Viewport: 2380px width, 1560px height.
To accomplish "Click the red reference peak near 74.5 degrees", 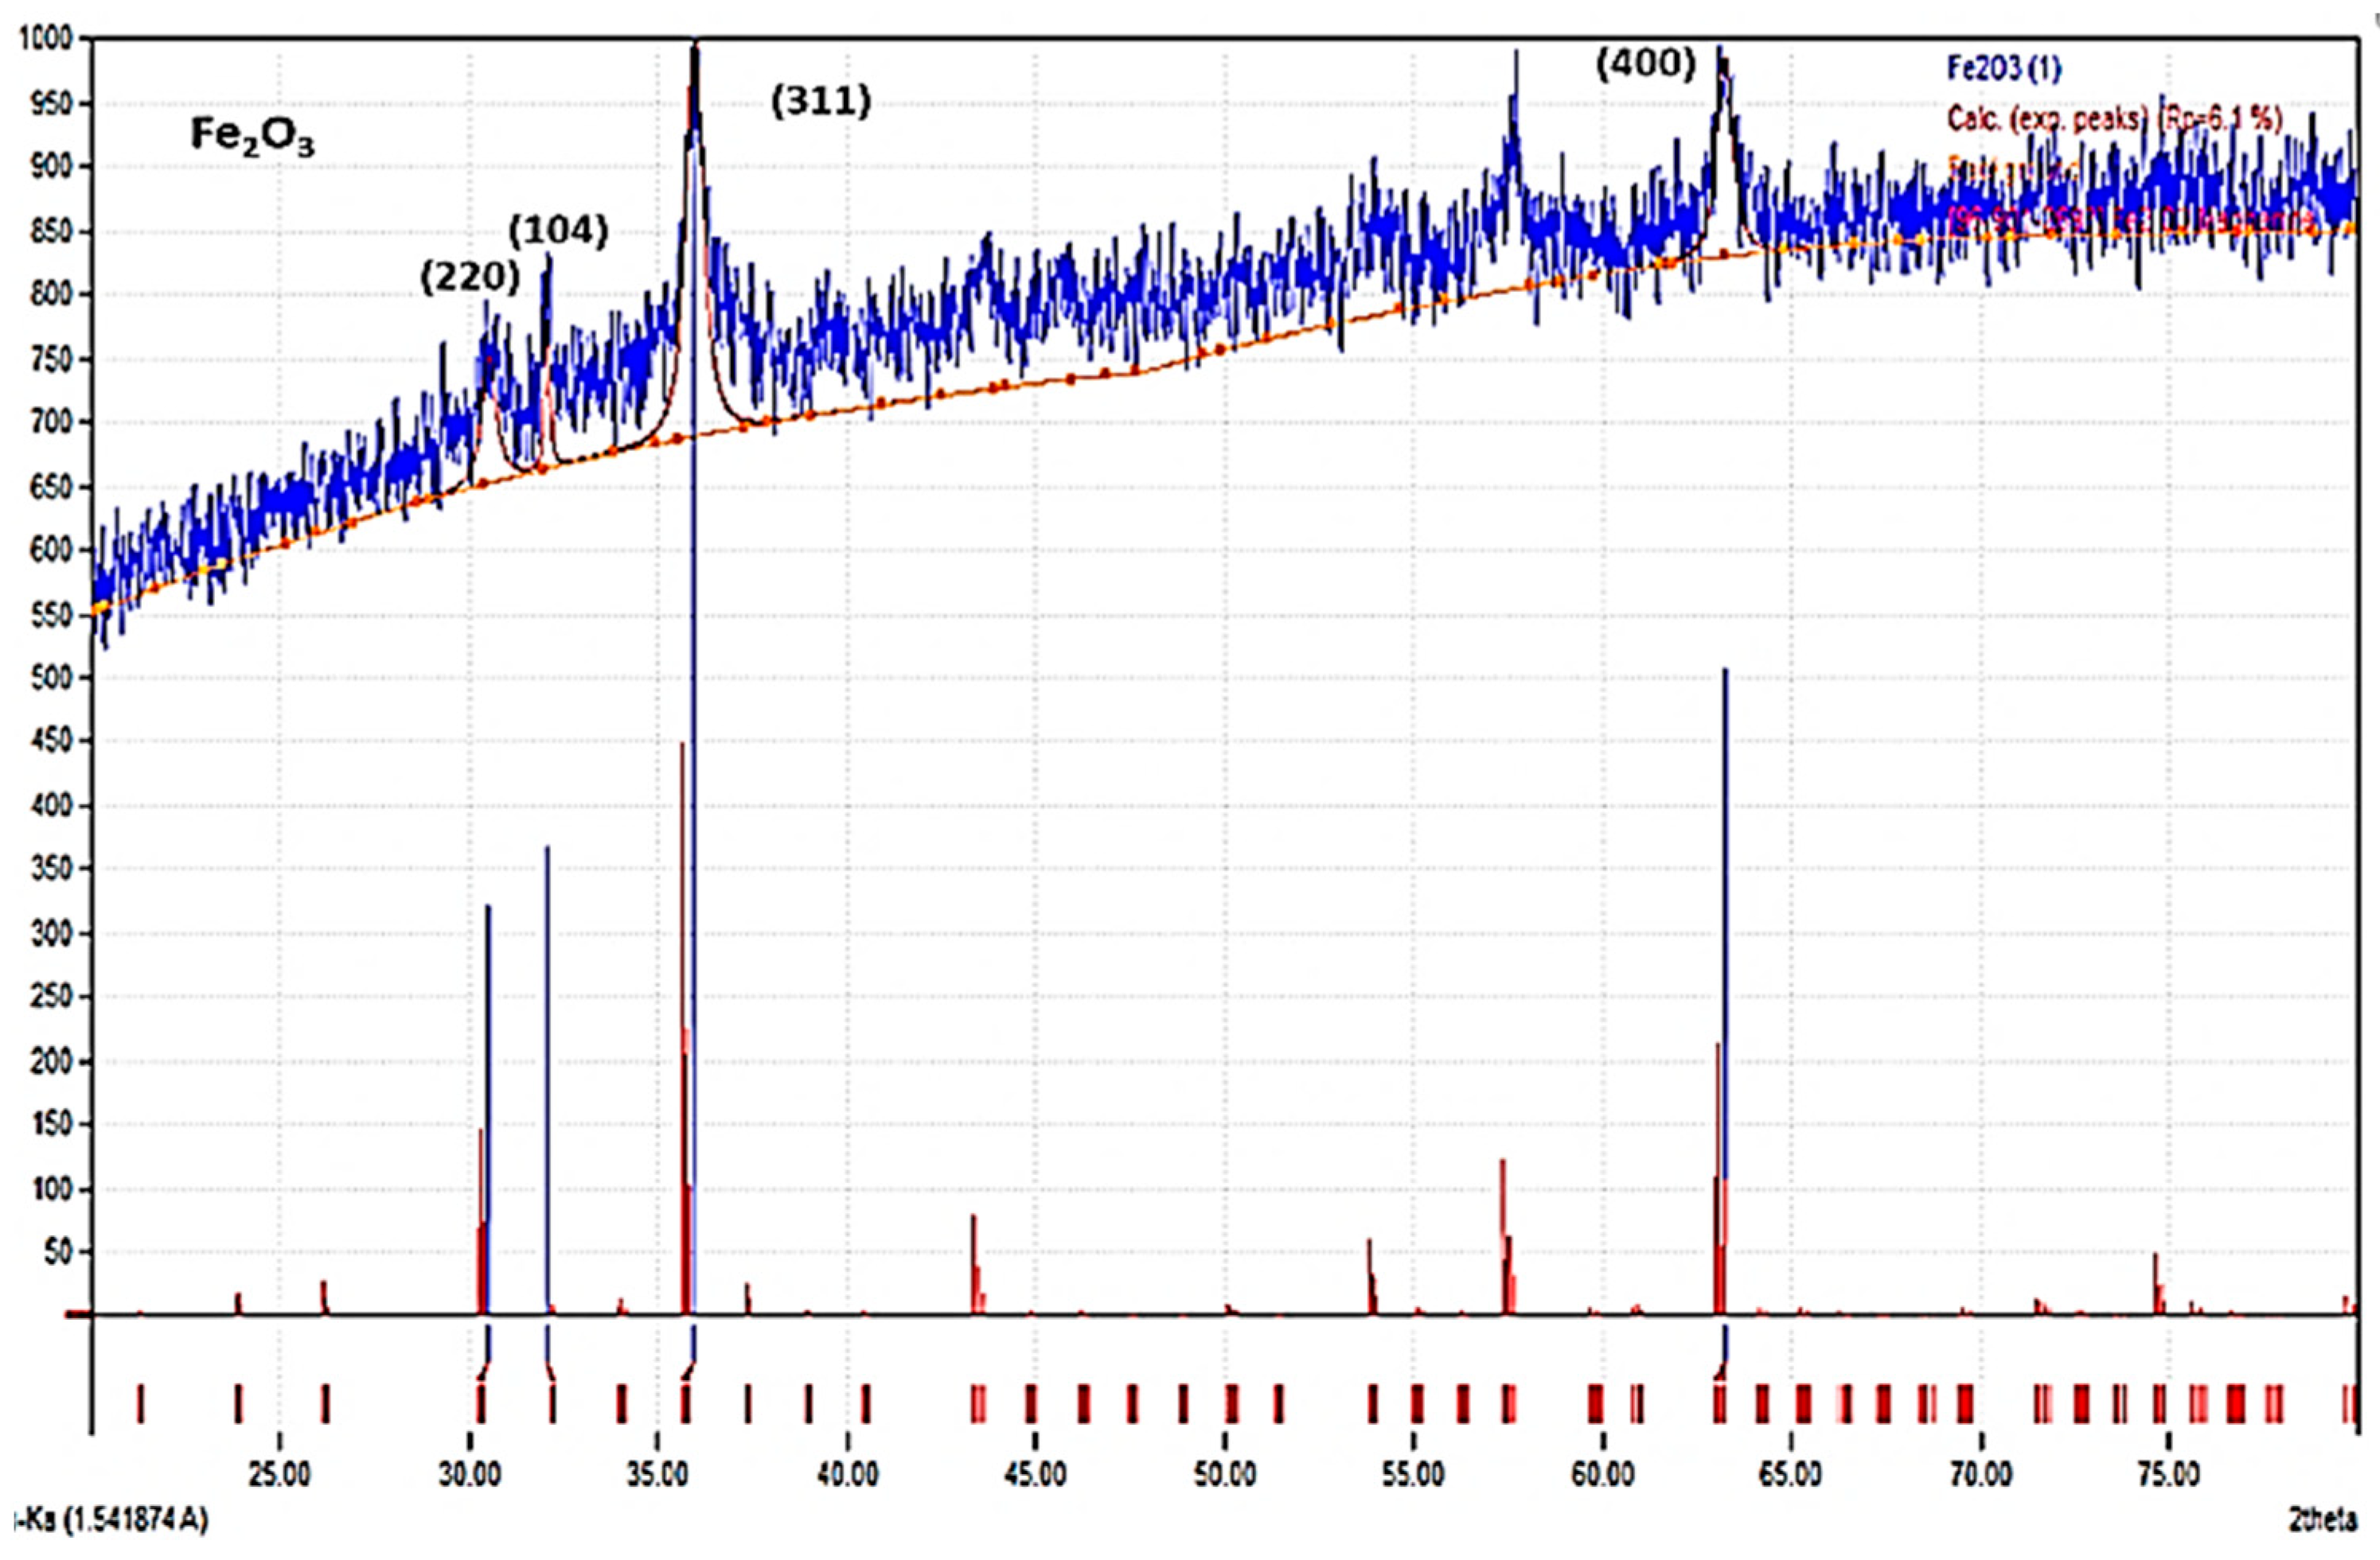I will [2155, 1282].
